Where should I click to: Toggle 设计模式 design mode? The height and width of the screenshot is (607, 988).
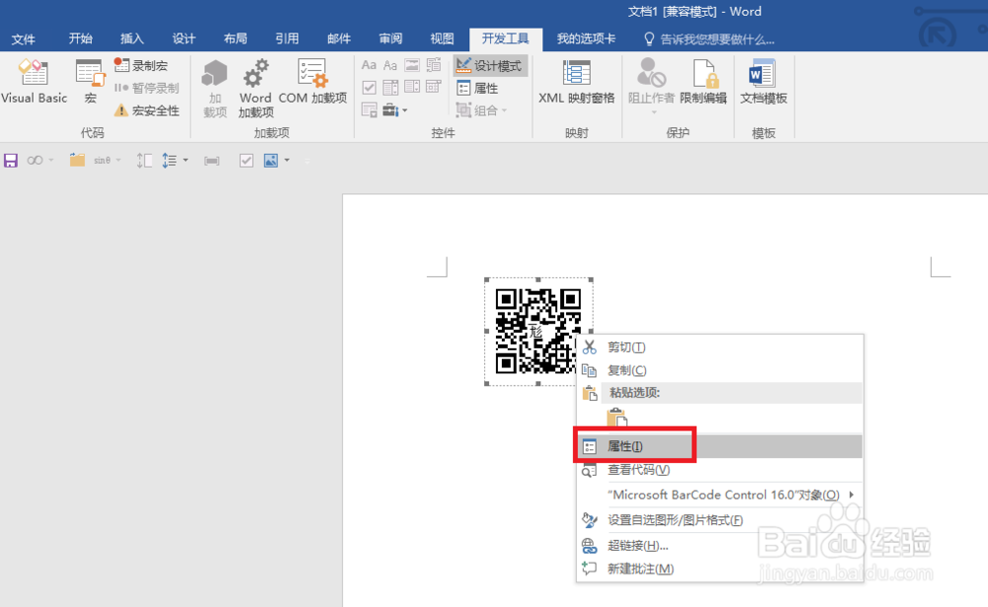coord(490,65)
